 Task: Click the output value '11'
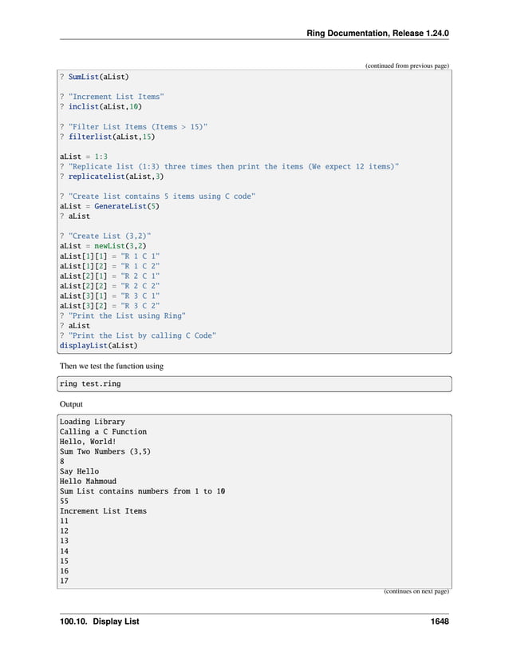click(64, 521)
